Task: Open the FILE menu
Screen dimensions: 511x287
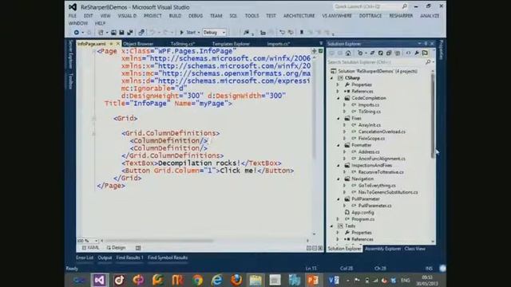Action: pyautogui.click(x=73, y=16)
